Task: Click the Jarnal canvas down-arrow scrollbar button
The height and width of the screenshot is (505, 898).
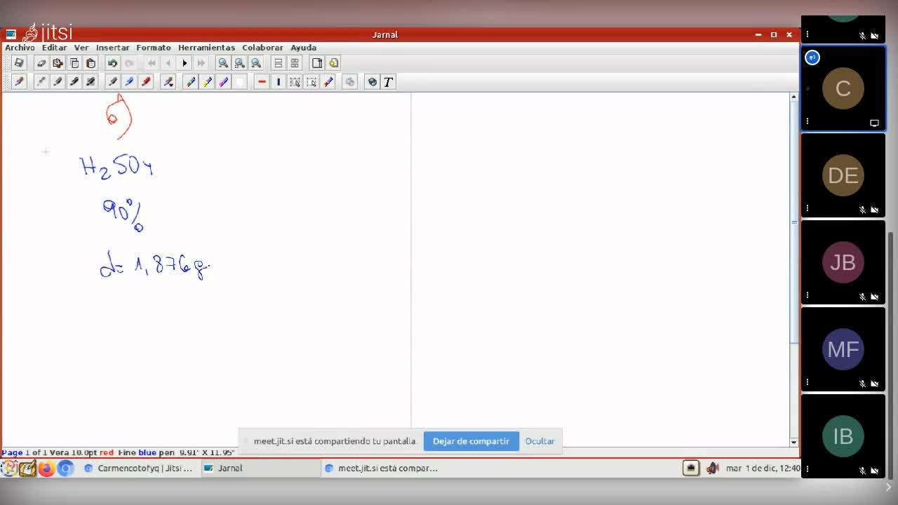Action: pyautogui.click(x=794, y=442)
